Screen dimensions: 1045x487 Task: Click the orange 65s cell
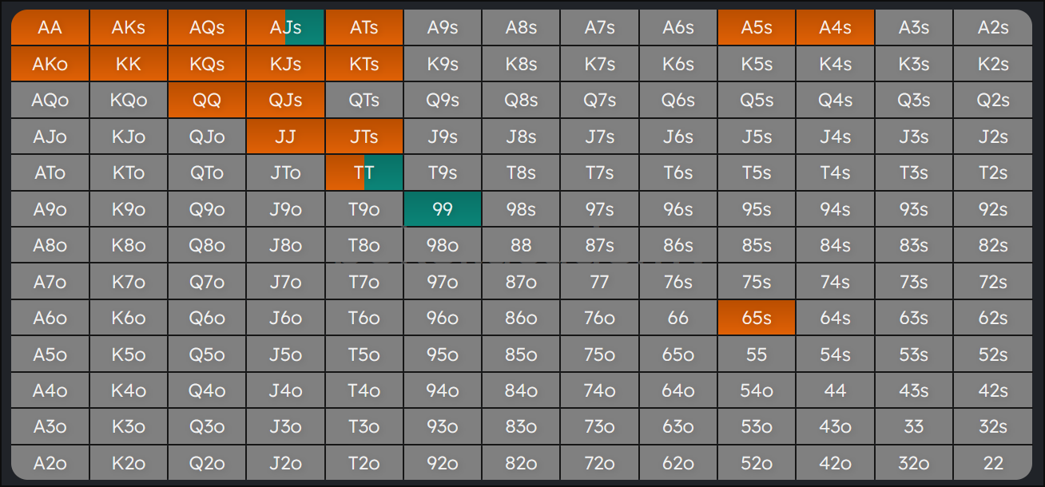pos(756,318)
